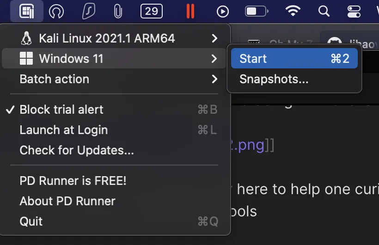Toggle the Block trial alert option
Screen dimensions: 379x245
115,110
